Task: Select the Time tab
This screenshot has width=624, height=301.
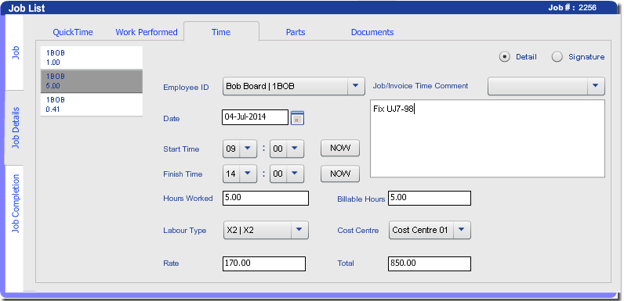Action: tap(221, 32)
